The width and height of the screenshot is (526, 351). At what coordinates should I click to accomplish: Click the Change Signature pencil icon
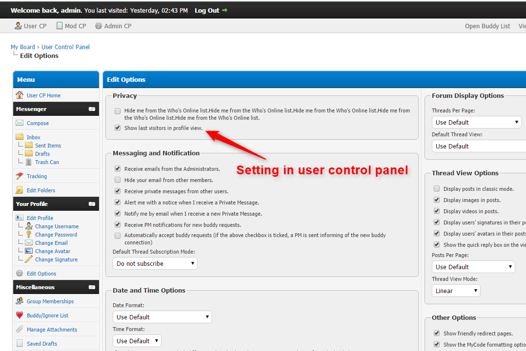[x=29, y=259]
